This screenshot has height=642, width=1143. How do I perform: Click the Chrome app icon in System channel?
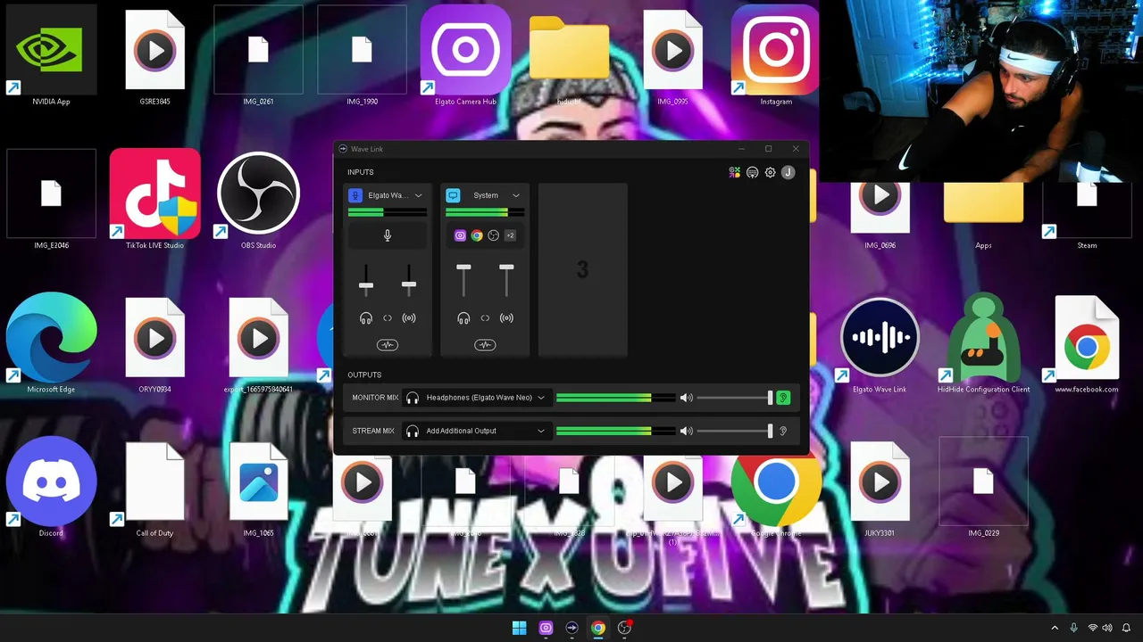pos(477,235)
